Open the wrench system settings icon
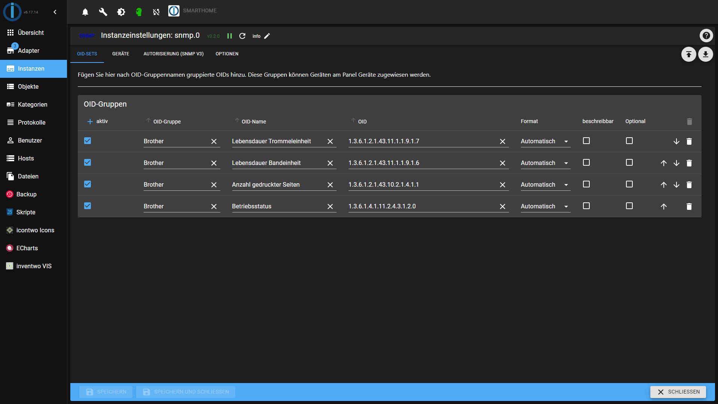The width and height of the screenshot is (718, 404). [x=103, y=12]
